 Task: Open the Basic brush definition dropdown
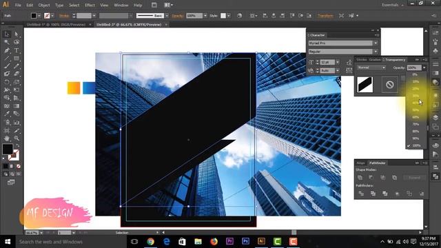click(167, 16)
